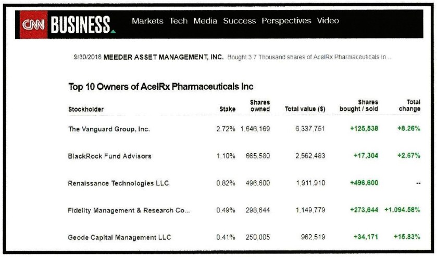Open The Vanguard Group, Inc. stockholder link

tap(109, 129)
